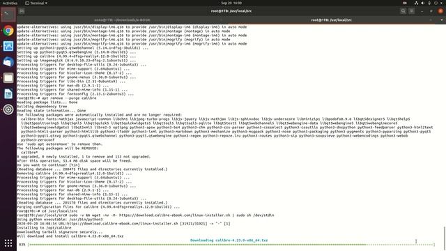Image resolution: width=446 pixels, height=251 pixels.
Task: Click the terminal vertical scrollbar
Action: (444, 238)
